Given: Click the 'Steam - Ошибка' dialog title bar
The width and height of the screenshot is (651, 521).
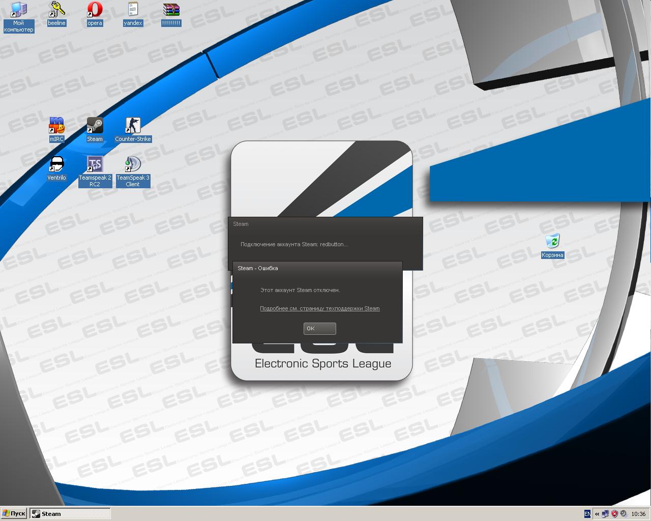Looking at the screenshot, I should click(x=317, y=268).
